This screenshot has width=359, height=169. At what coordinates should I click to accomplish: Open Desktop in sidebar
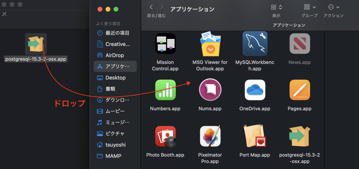(x=115, y=77)
